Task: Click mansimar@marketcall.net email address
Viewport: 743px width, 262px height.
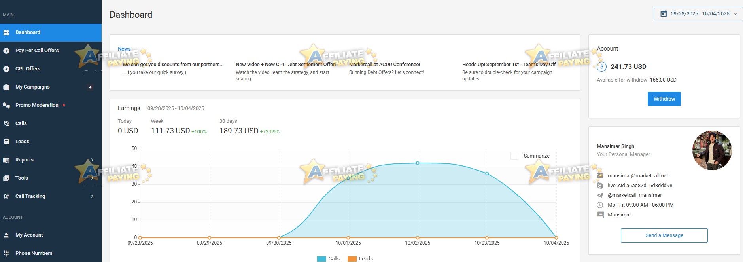Action: coord(638,176)
